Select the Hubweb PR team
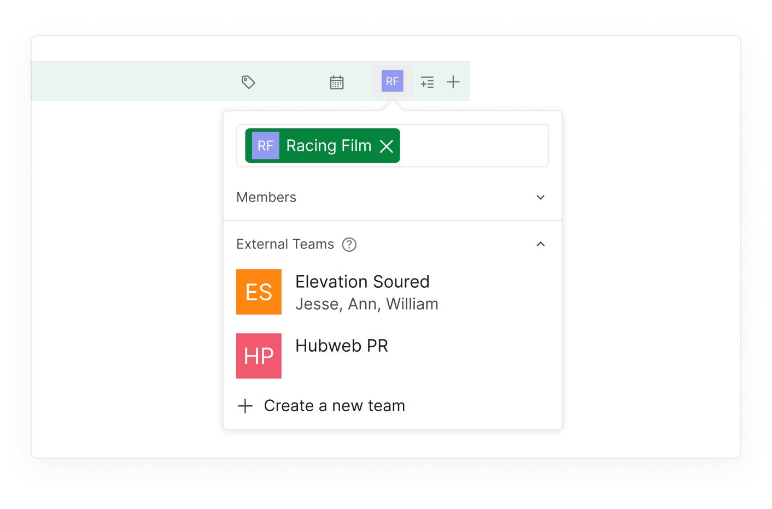Viewport: 772px width, 509px height. [x=342, y=346]
